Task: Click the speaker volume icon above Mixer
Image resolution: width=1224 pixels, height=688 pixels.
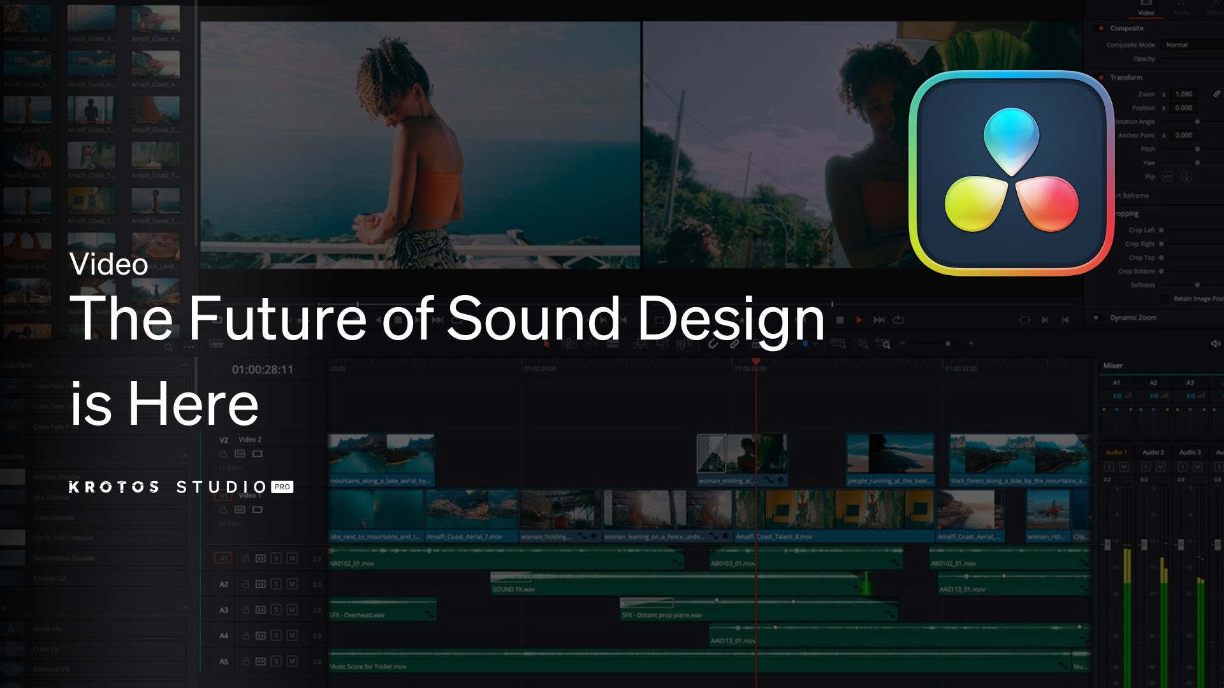Action: tap(1215, 343)
